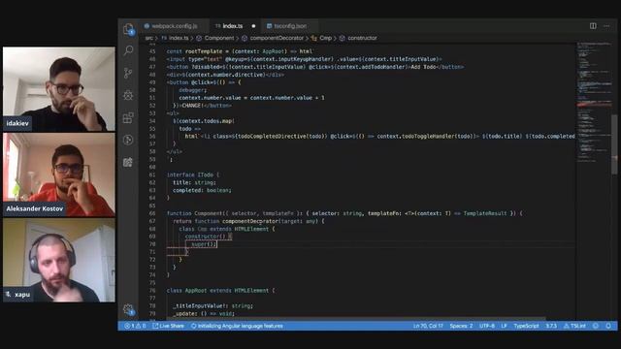Click the UTF-8 encoding status entry
Screen dimensions: 621x349
(487, 326)
